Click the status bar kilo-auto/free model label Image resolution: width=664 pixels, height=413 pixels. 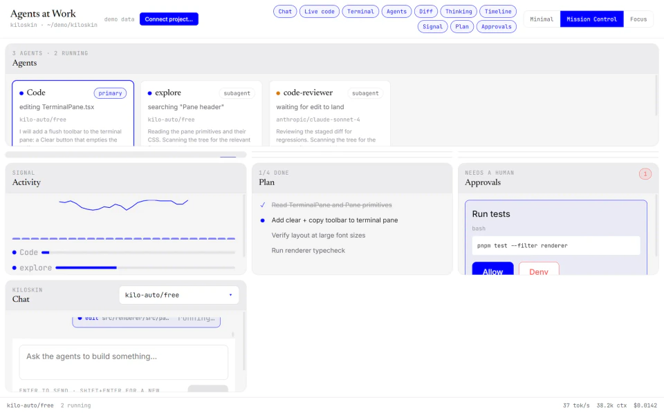30,405
